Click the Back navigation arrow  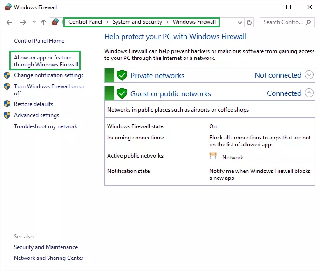click(9, 22)
